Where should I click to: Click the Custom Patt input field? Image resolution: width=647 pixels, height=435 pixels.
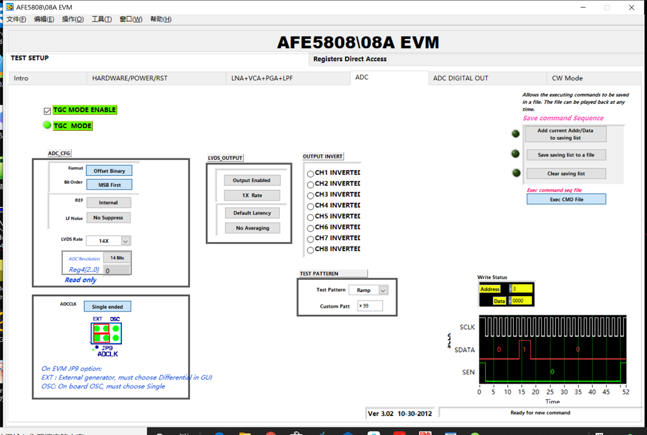click(x=370, y=306)
